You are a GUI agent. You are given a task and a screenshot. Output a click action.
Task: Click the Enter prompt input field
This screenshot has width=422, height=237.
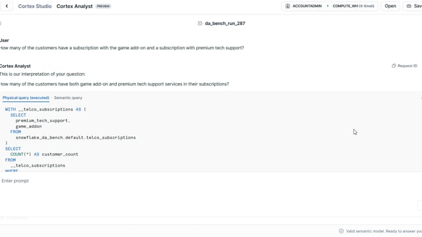click(x=210, y=181)
